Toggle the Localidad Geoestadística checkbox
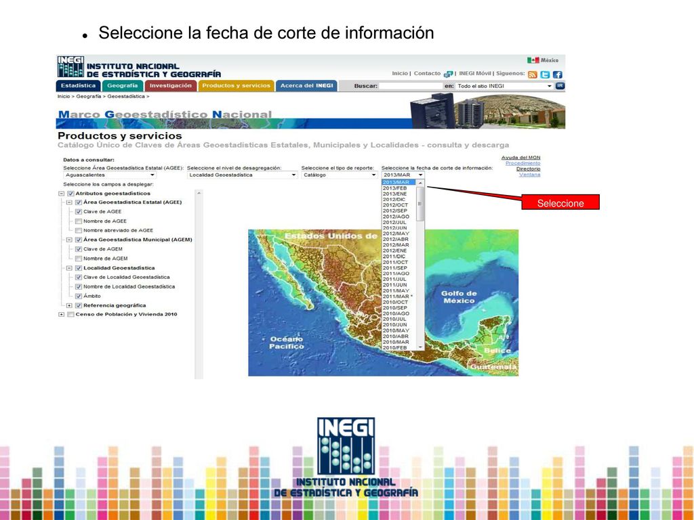The image size is (694, 520). pos(79,268)
